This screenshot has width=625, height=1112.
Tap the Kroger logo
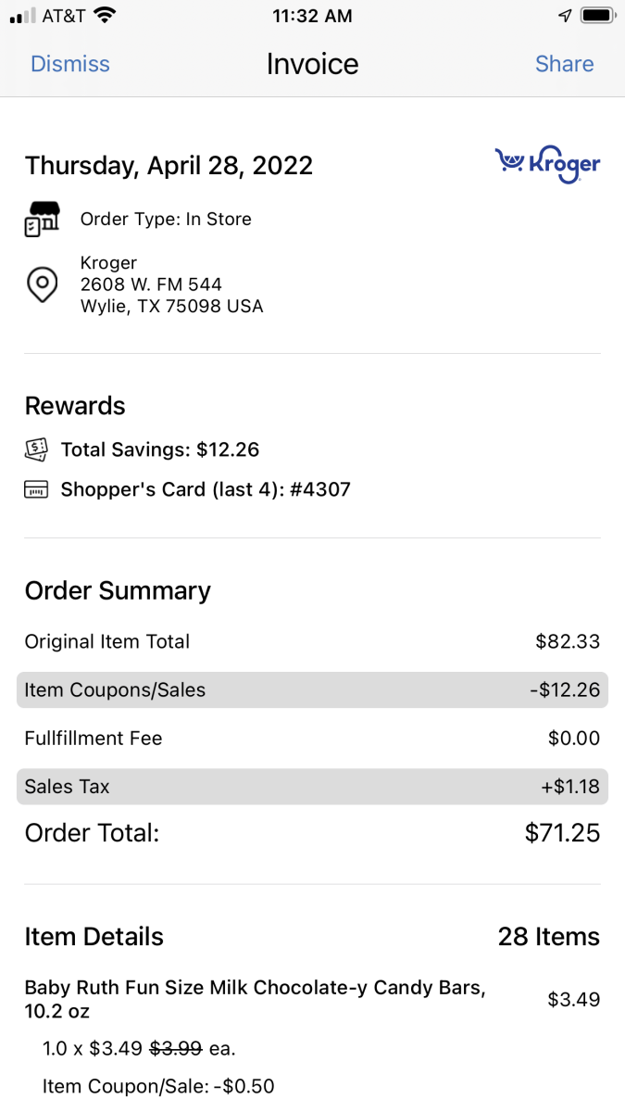tap(547, 165)
